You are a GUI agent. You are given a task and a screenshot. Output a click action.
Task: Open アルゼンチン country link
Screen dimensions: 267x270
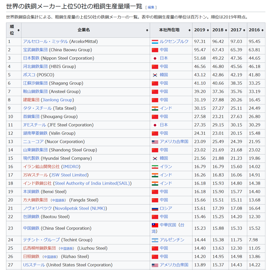172,240
